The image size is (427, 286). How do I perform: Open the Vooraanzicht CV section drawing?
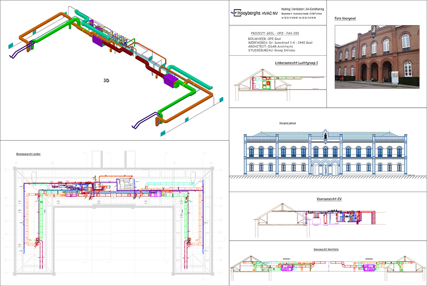click(320, 220)
